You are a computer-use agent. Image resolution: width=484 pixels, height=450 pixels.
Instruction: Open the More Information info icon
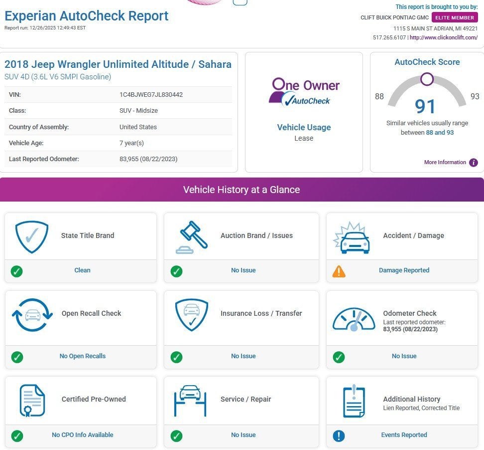(473, 163)
